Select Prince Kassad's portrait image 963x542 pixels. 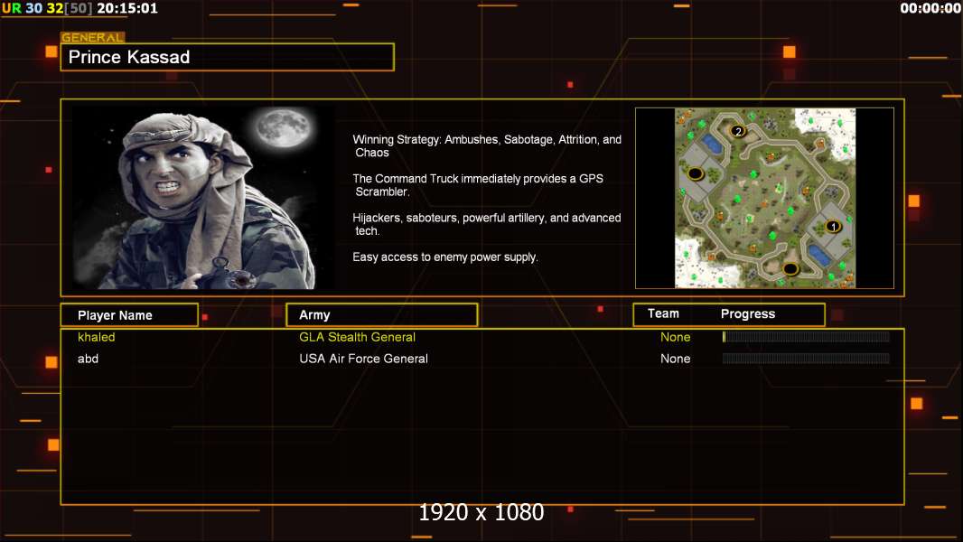coord(203,197)
